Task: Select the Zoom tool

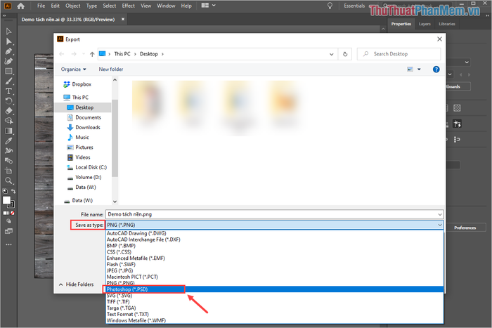Action: pos(8,181)
